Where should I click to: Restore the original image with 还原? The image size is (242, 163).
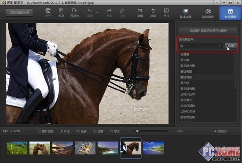(122, 13)
